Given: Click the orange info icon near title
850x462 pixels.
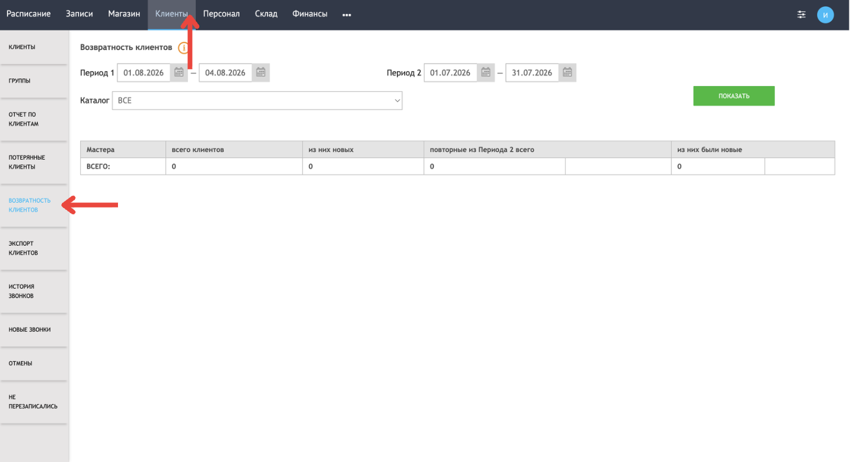Looking at the screenshot, I should click(183, 48).
